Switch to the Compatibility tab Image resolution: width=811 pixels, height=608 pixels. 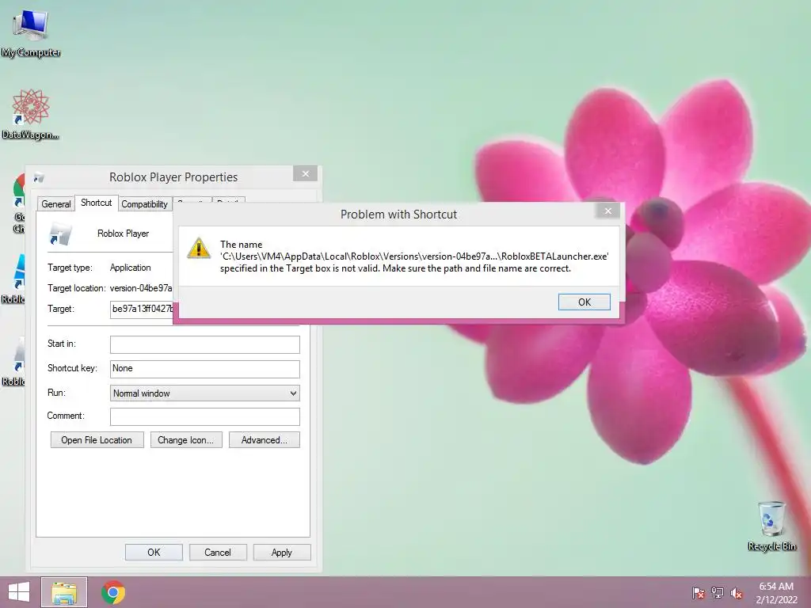145,203
